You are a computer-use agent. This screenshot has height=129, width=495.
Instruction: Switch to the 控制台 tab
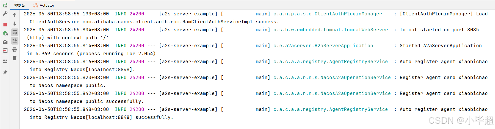pyautogui.click(x=19, y=5)
